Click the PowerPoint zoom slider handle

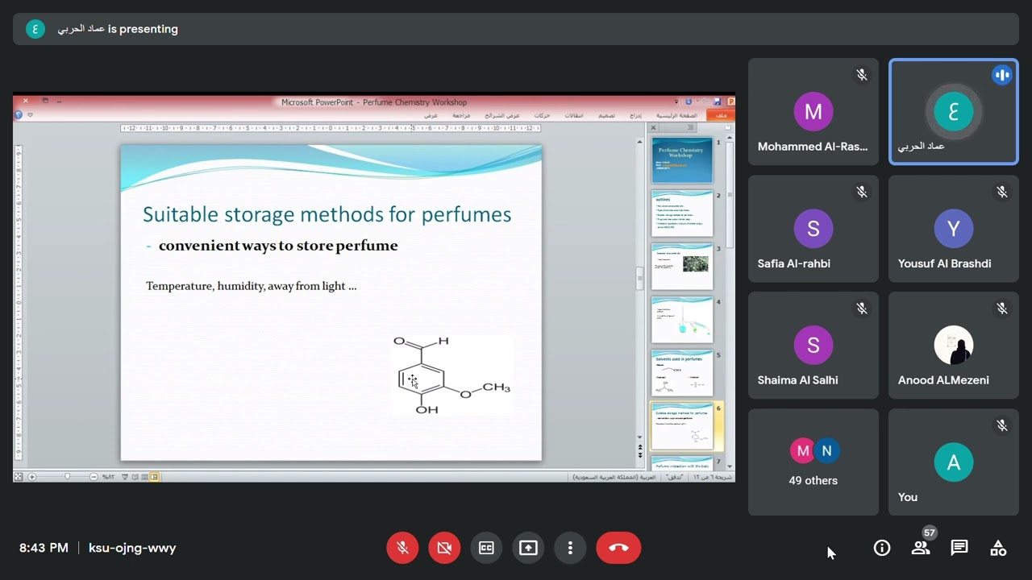point(67,476)
